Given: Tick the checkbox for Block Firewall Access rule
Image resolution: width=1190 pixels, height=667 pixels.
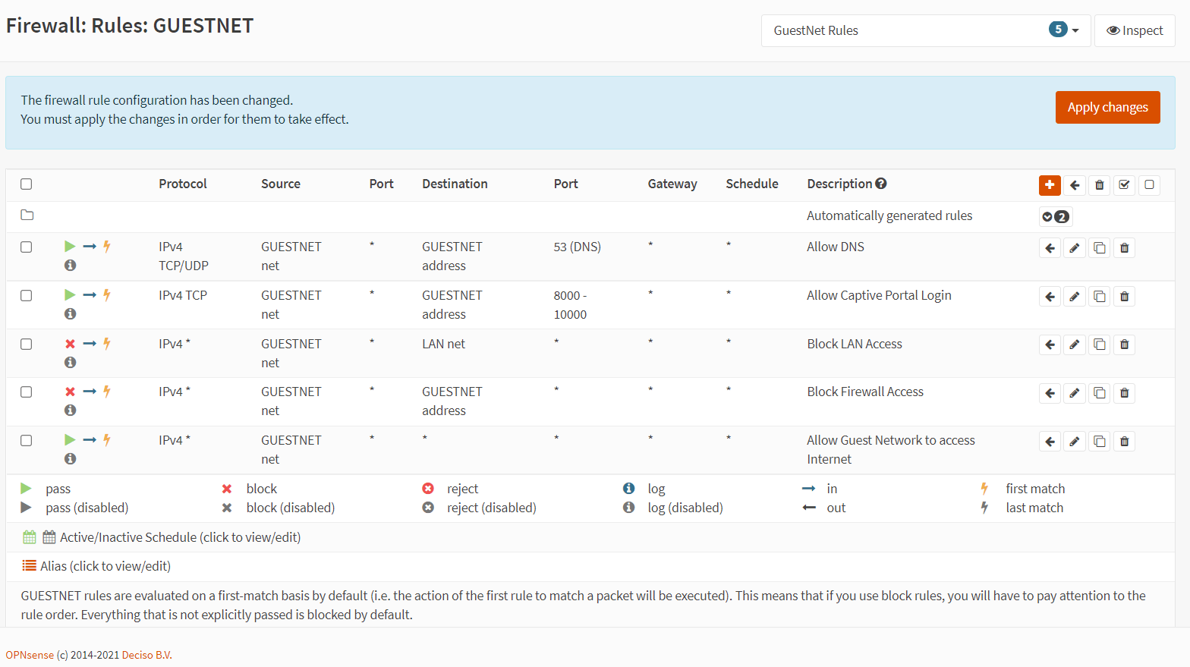Looking at the screenshot, I should tap(27, 392).
